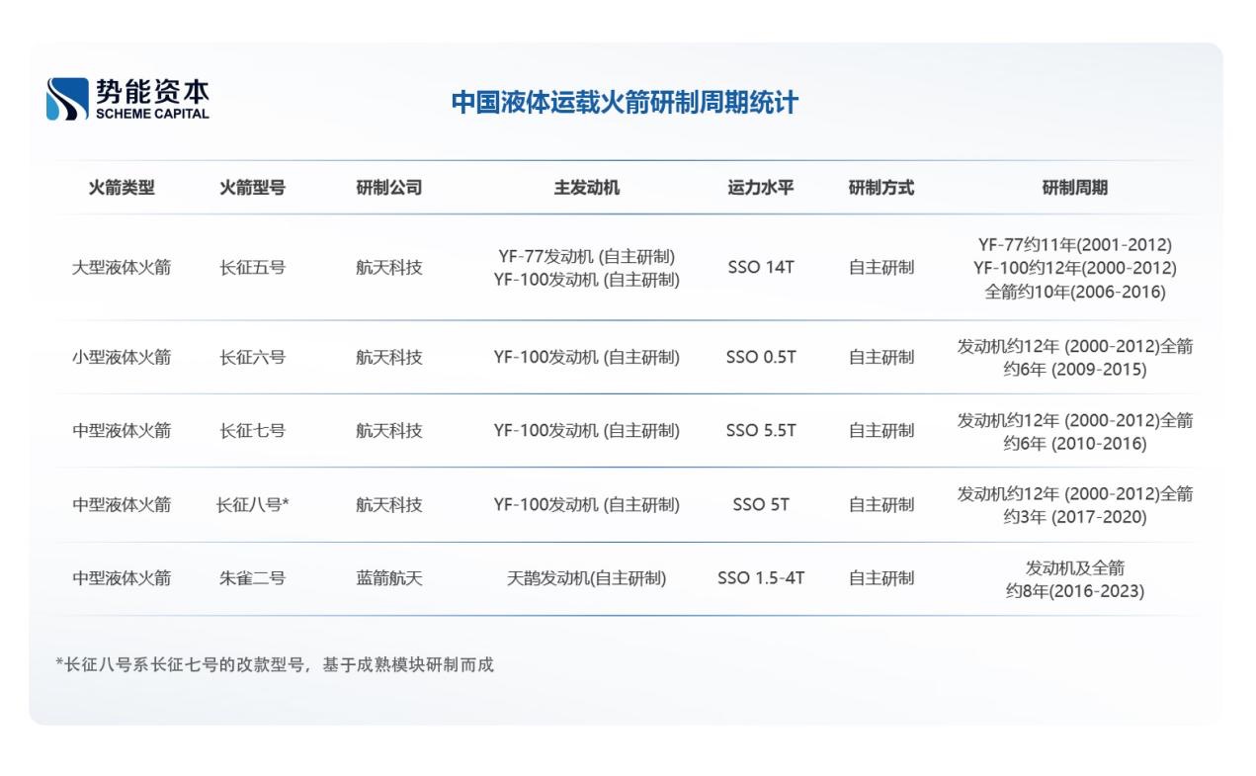Click 航天科技 in the 长征六号 row
The width and height of the screenshot is (1256, 776).
(389, 357)
